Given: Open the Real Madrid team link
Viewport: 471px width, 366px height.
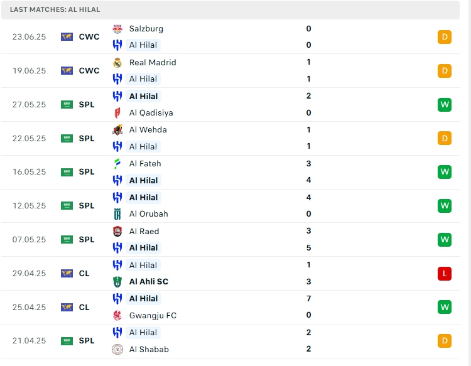Looking at the screenshot, I should click(153, 63).
